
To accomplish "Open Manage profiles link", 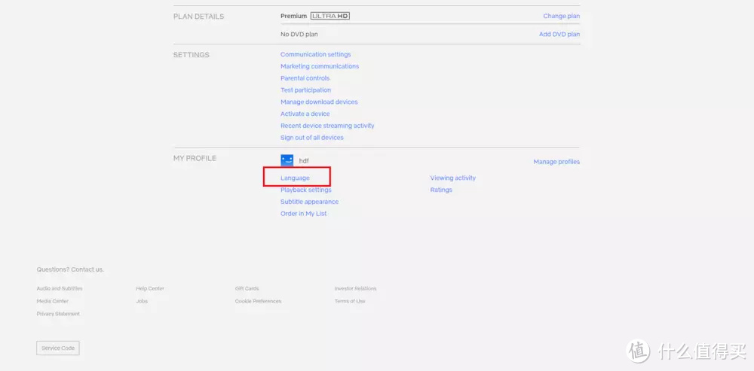I will [556, 162].
